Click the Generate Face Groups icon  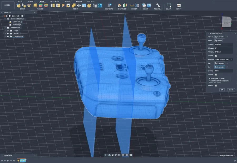tap(41, 6)
